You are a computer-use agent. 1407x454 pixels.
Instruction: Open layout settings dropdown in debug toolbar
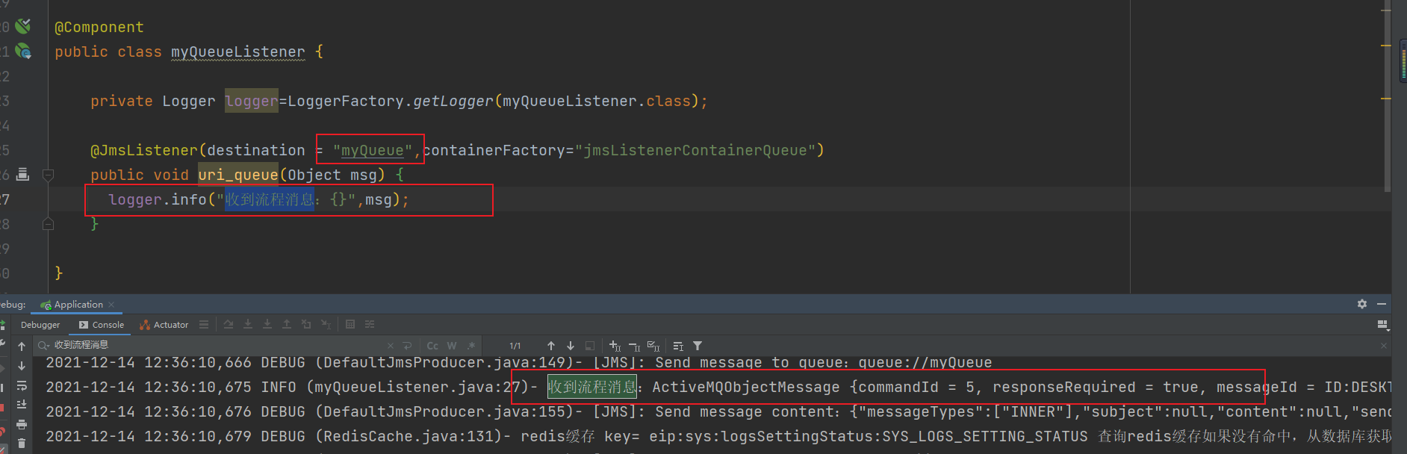tap(1382, 325)
